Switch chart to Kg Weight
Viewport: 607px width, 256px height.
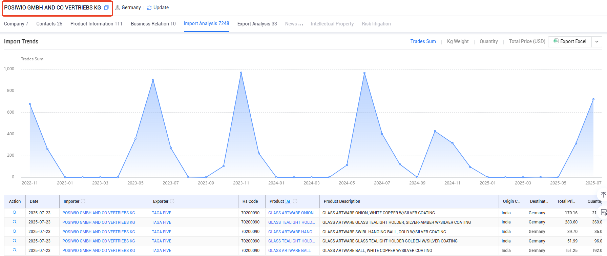pos(458,41)
